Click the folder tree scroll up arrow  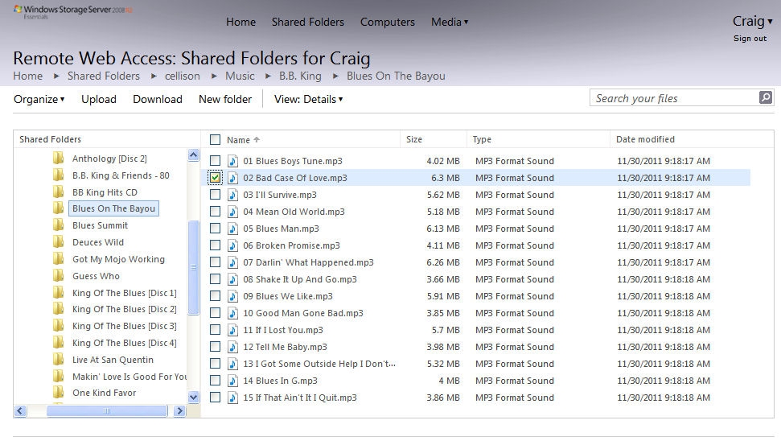[x=193, y=155]
